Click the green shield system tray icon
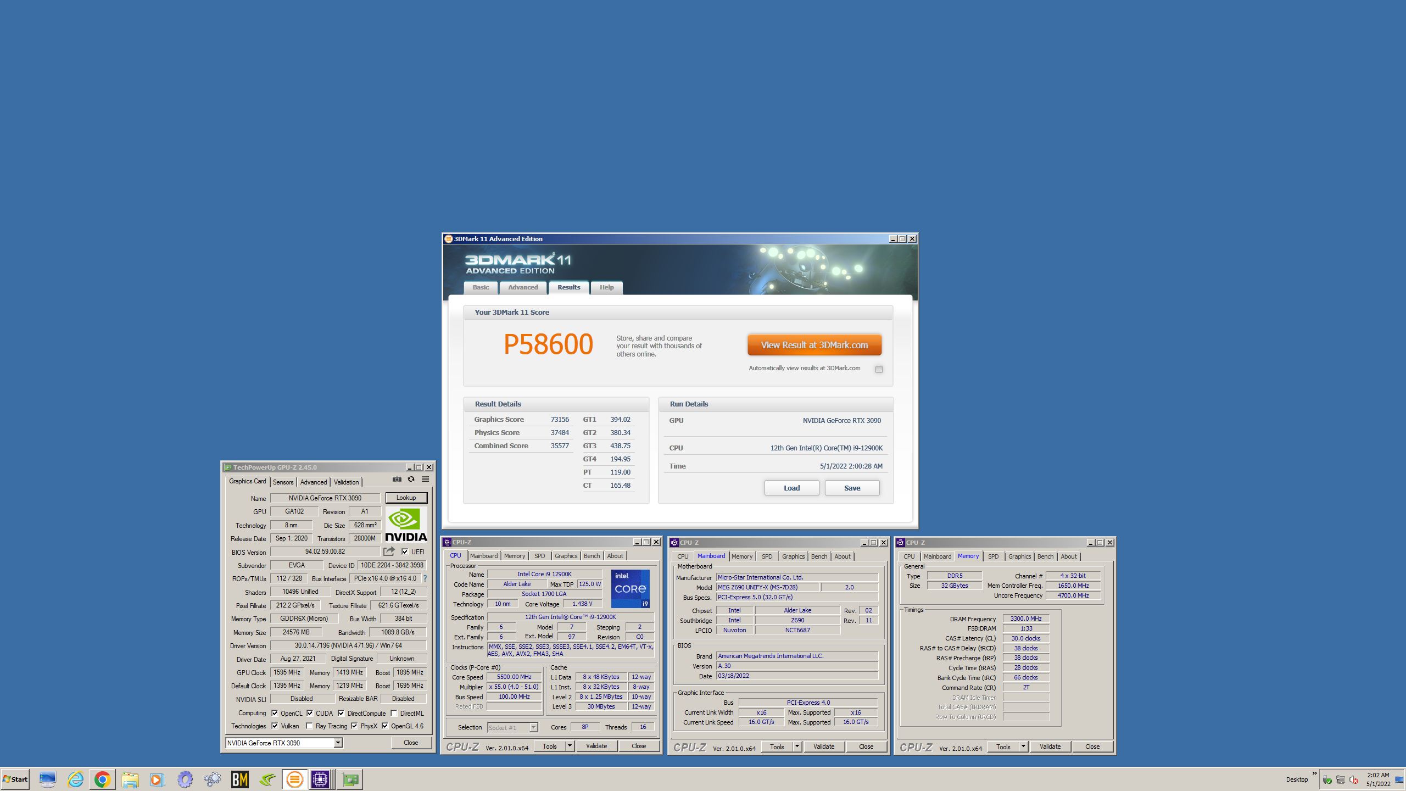Viewport: 1406px width, 791px height. tap(1327, 779)
